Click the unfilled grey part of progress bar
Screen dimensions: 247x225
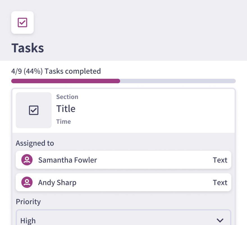tap(178, 81)
